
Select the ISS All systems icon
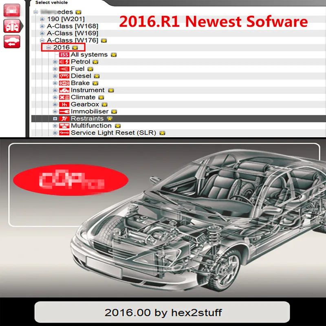(64, 54)
